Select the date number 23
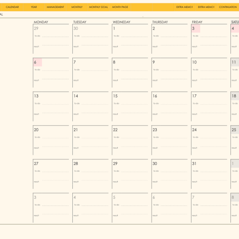The image size is (239, 239). (155, 130)
